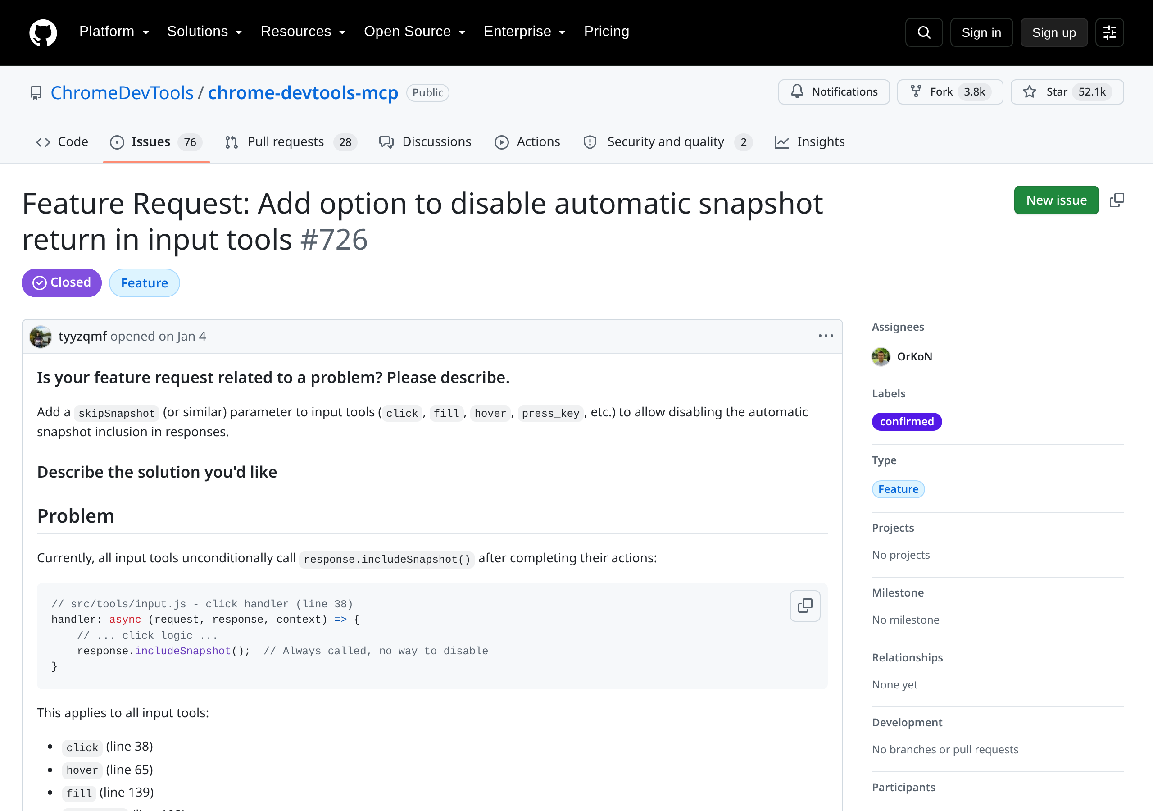
Task: Click the Closed status badge
Action: [62, 283]
